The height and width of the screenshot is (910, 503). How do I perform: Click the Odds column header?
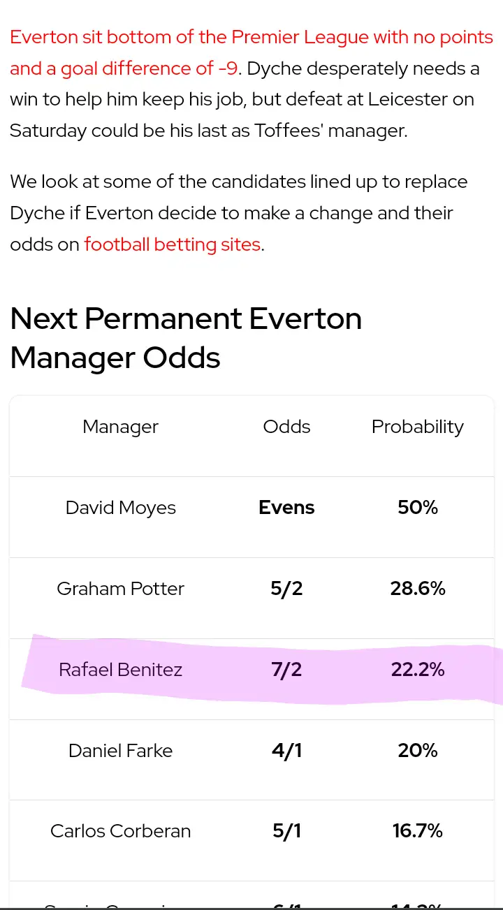(x=286, y=427)
